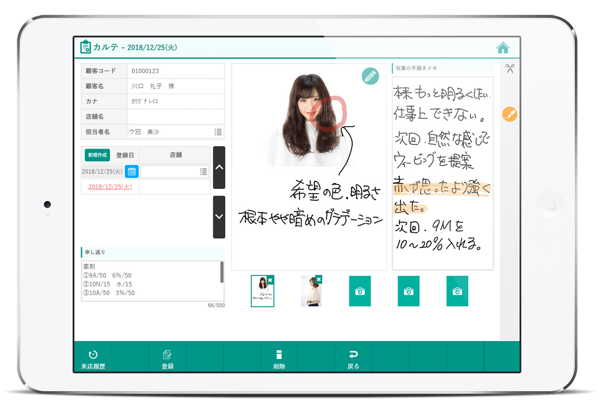Image resolution: width=600 pixels, height=409 pixels.
Task: Open the 担当者名 staff list dropdown
Action: coord(218,132)
